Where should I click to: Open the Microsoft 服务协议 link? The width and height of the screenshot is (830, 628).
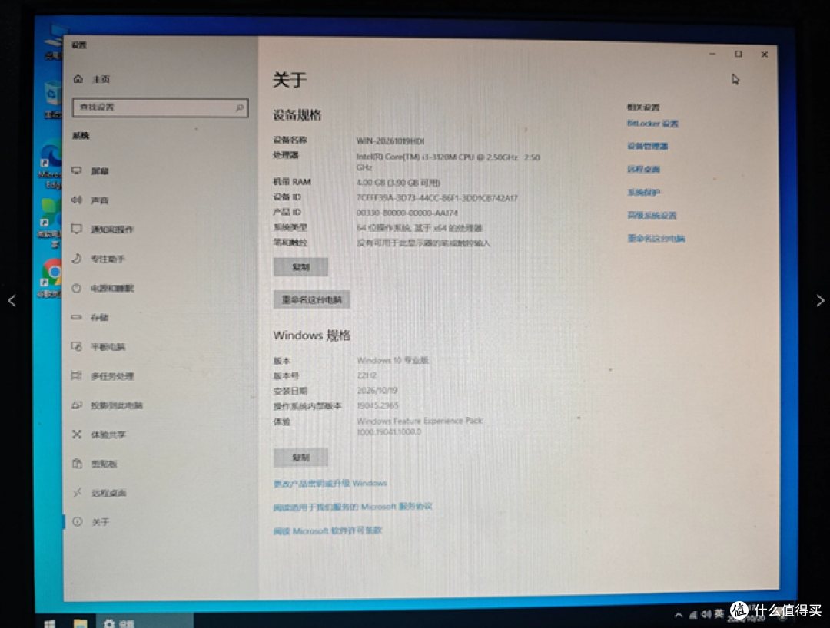(x=353, y=507)
